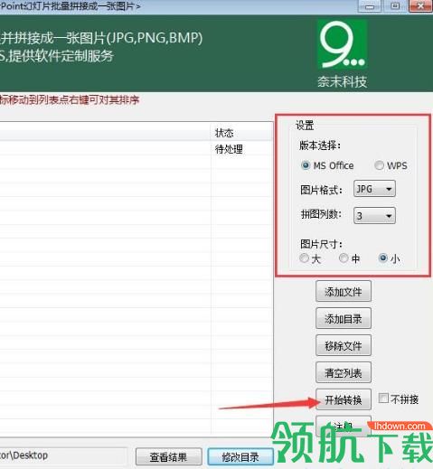Start conversion with 开始转换 button
The height and width of the screenshot is (469, 433).
[x=344, y=399]
